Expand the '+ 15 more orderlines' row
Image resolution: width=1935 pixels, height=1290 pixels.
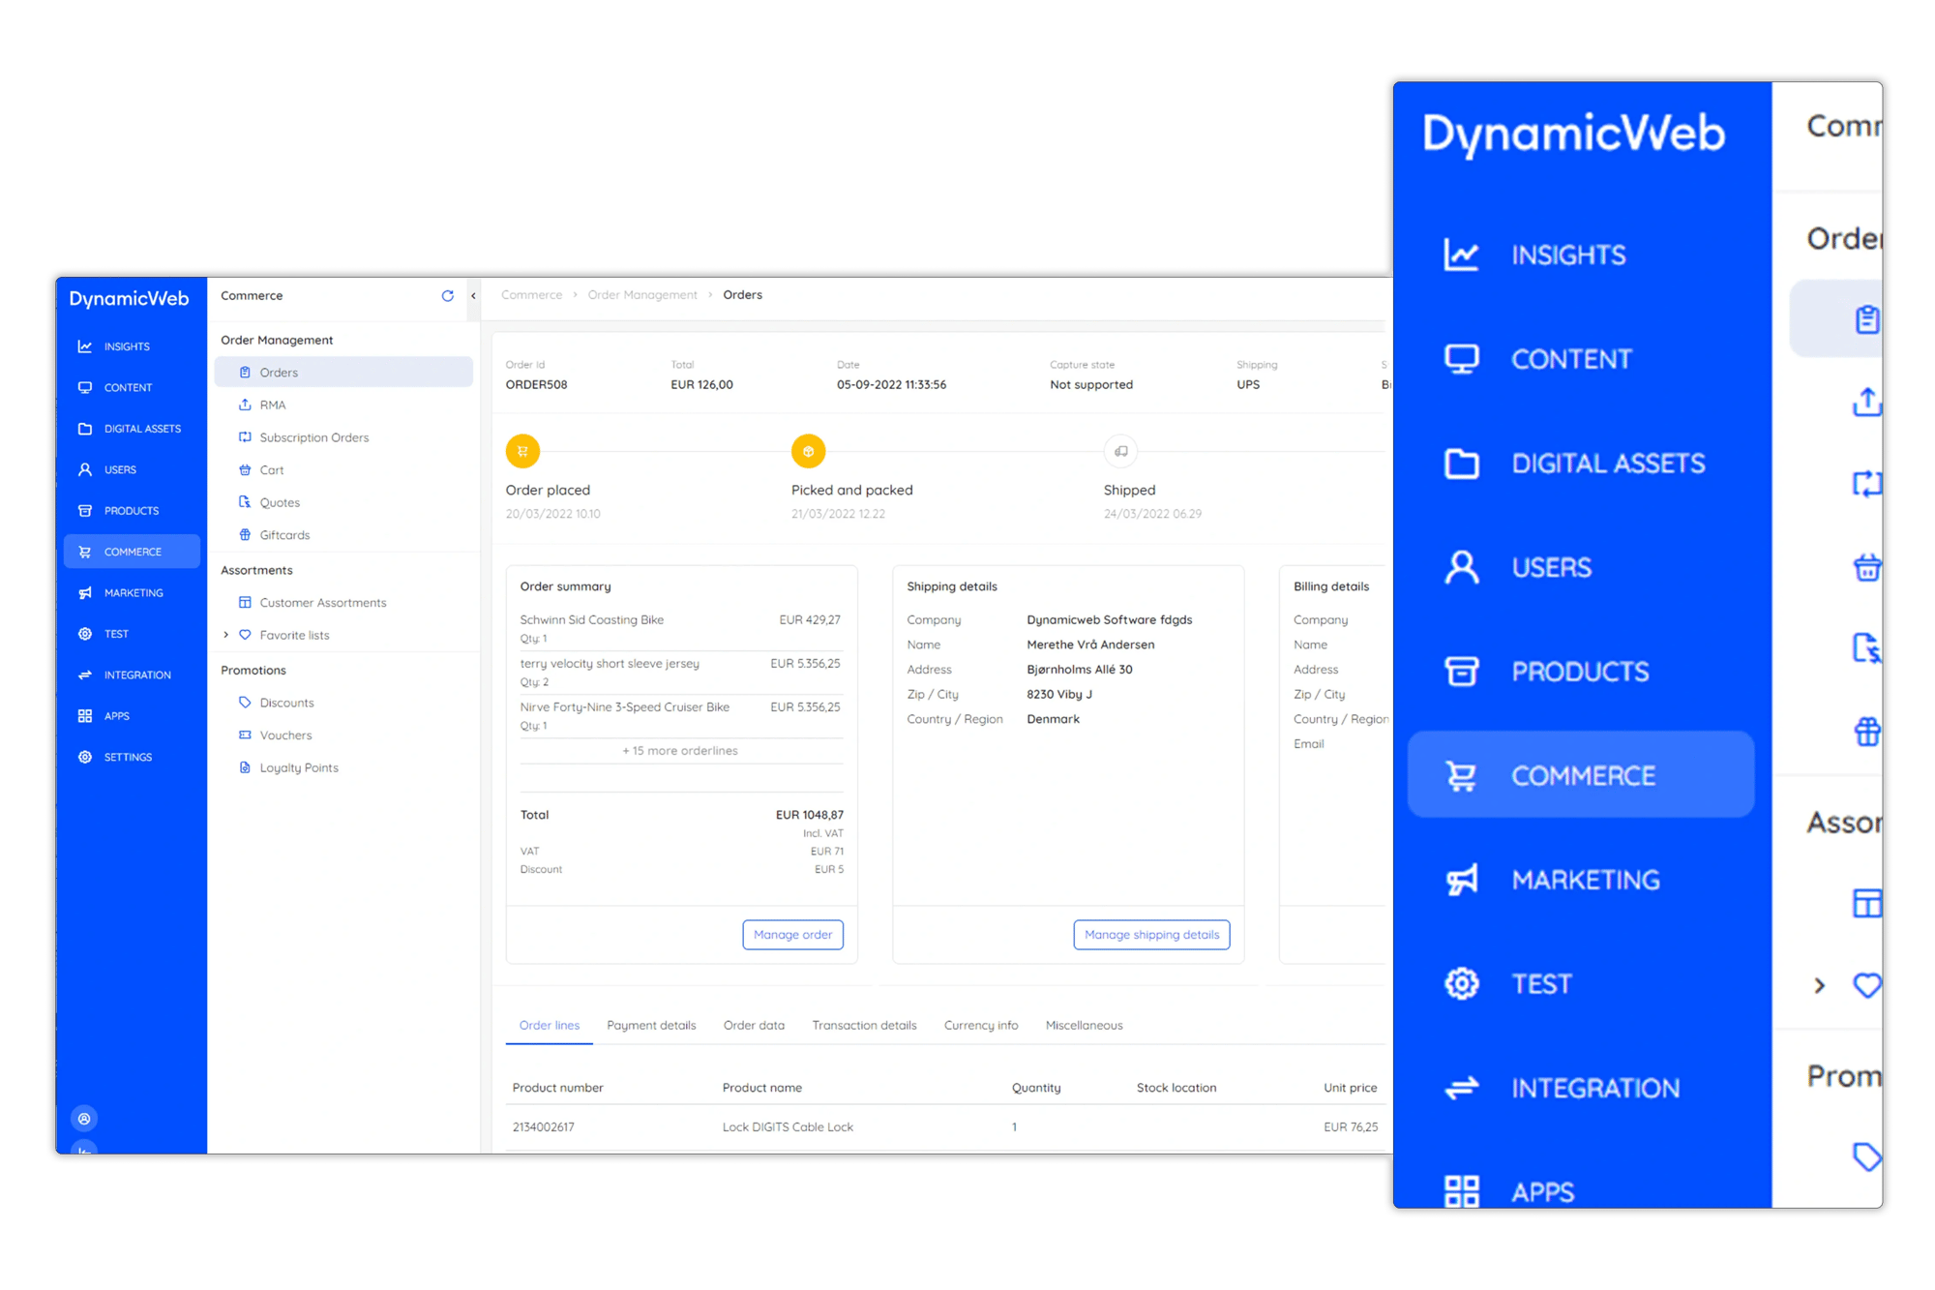[680, 751]
